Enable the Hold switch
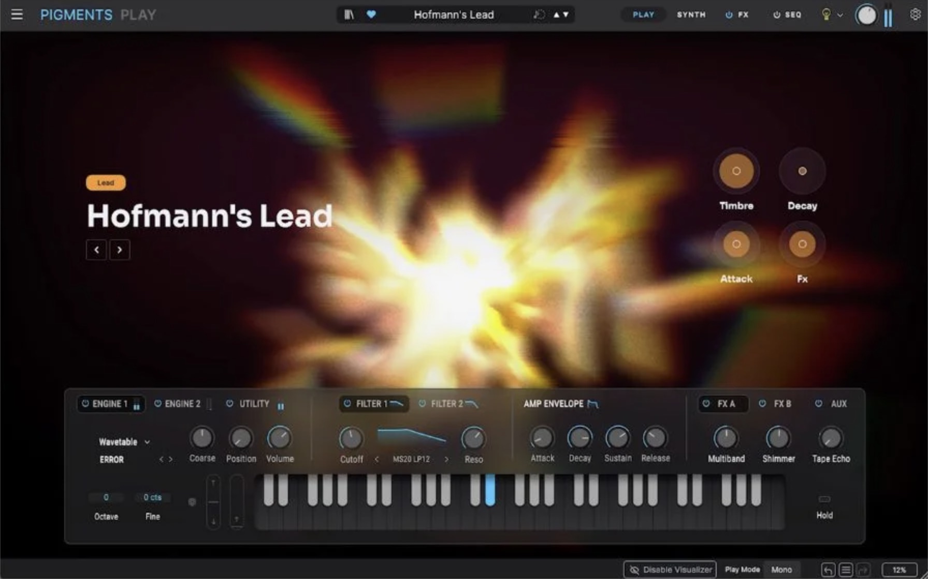Image resolution: width=928 pixels, height=579 pixels. pyautogui.click(x=824, y=499)
